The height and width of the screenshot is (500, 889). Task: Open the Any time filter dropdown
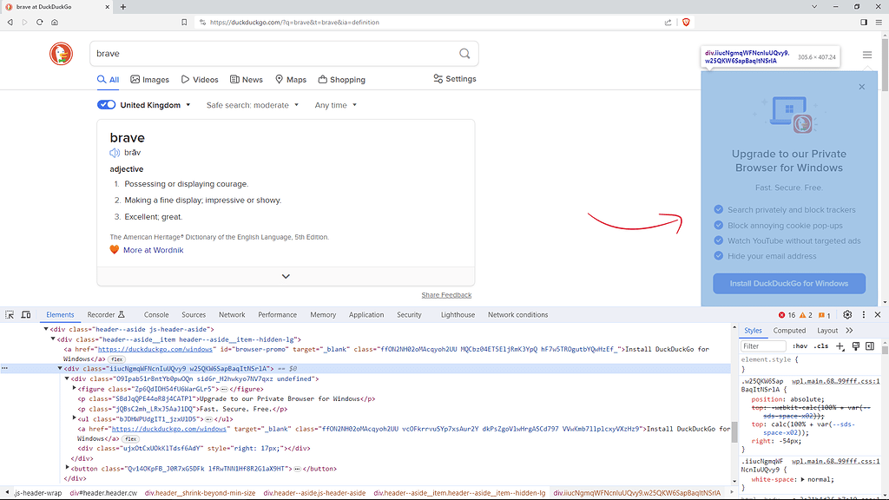335,104
